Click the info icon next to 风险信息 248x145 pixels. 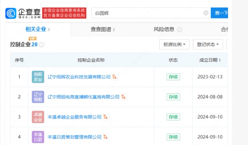180,30
